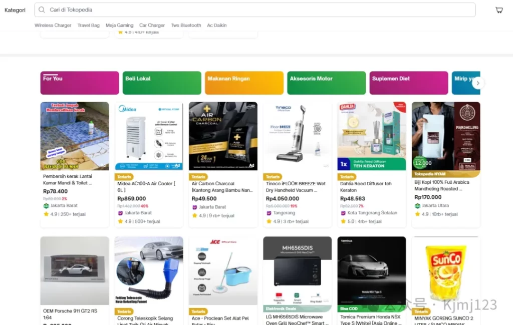Image resolution: width=513 pixels, height=325 pixels.
Task: Click the Terlaris badge on Midea Air Cooler
Action: [124, 177]
